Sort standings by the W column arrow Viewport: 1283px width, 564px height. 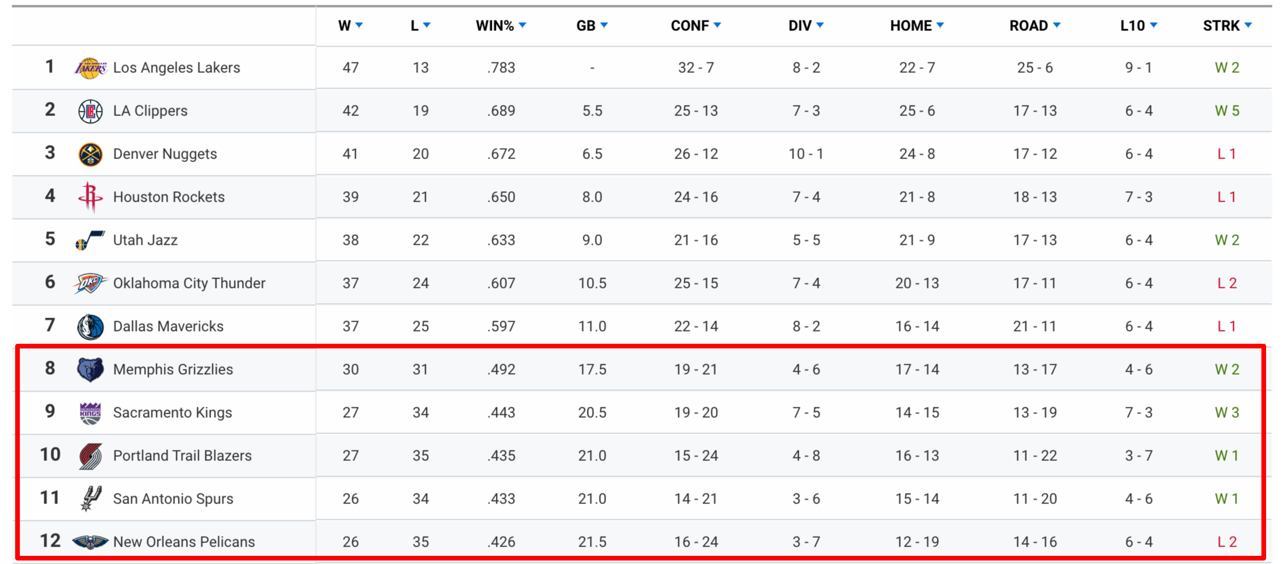tap(359, 26)
